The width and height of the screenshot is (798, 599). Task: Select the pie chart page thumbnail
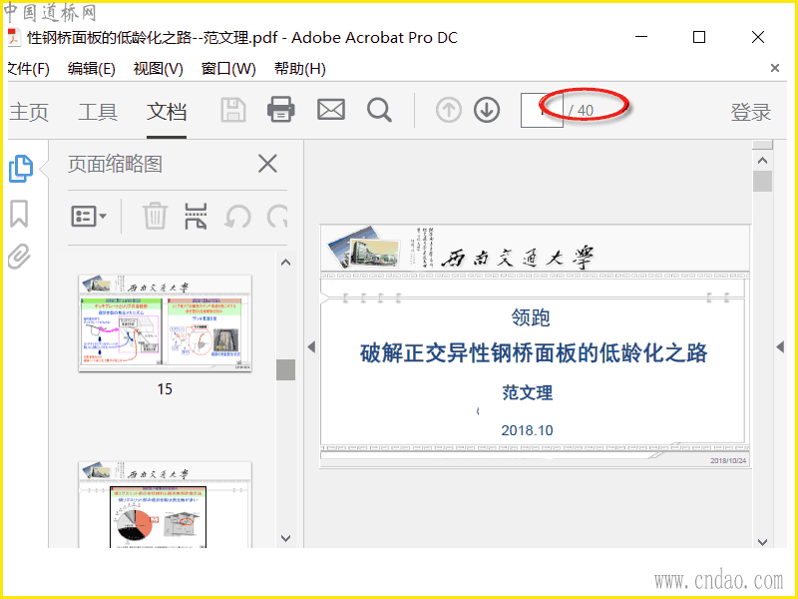pos(165,505)
